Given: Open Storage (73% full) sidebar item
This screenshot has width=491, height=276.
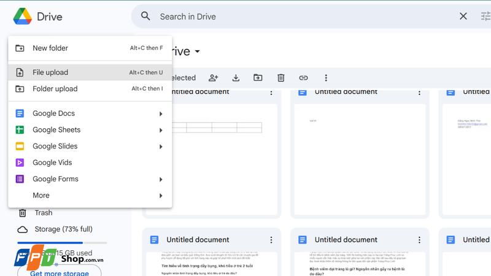Looking at the screenshot, I should 55,229.
